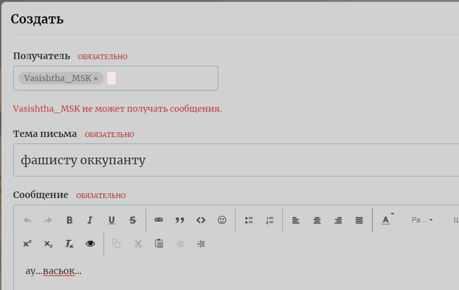This screenshot has width=459, height=290.
Task: Remove Vasishtha_MSK recipient via the x
Action: tap(95, 78)
